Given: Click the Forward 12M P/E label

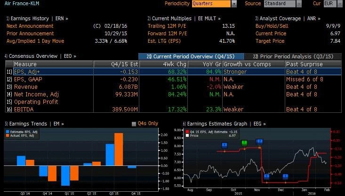Looking at the screenshot, I should point(168,33).
